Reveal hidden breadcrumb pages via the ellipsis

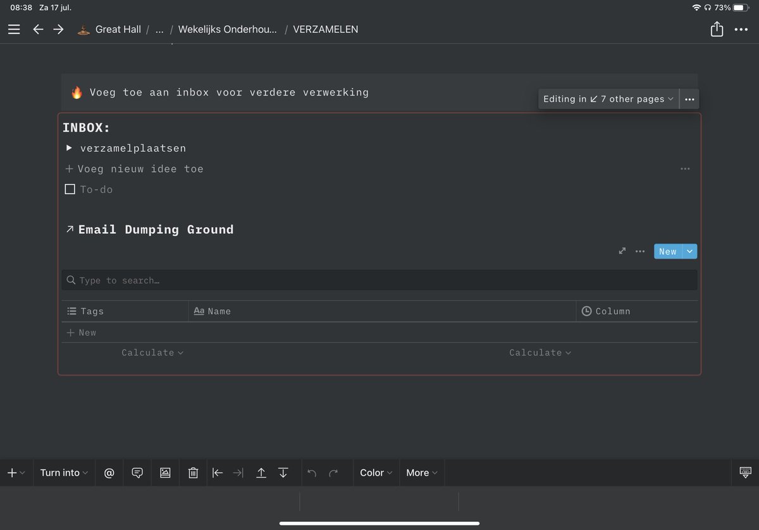click(159, 29)
